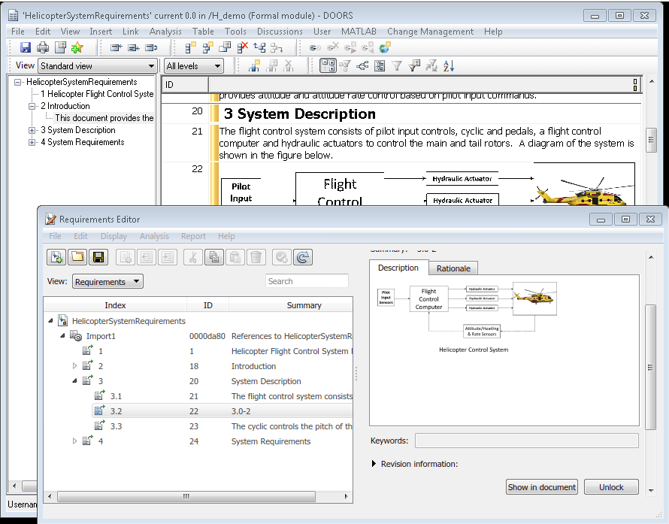Screen dimensions: 669x524
Task: Click the ID column header in DOORS
Action: [x=184, y=84]
